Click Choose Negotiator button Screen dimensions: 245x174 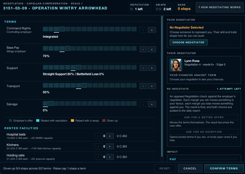click(188, 42)
